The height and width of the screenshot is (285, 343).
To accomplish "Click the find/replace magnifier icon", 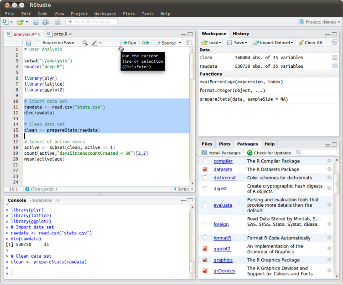I will (85, 43).
